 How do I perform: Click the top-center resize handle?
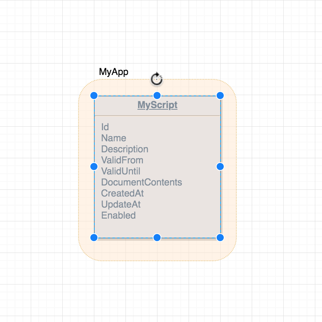(157, 95)
